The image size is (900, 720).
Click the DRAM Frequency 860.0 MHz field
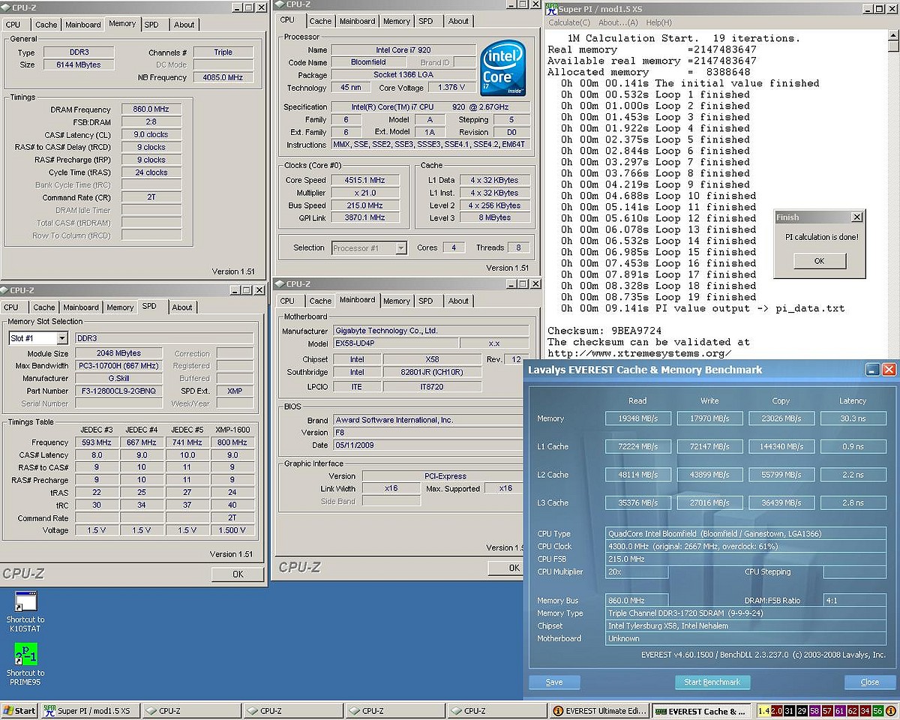[151, 109]
